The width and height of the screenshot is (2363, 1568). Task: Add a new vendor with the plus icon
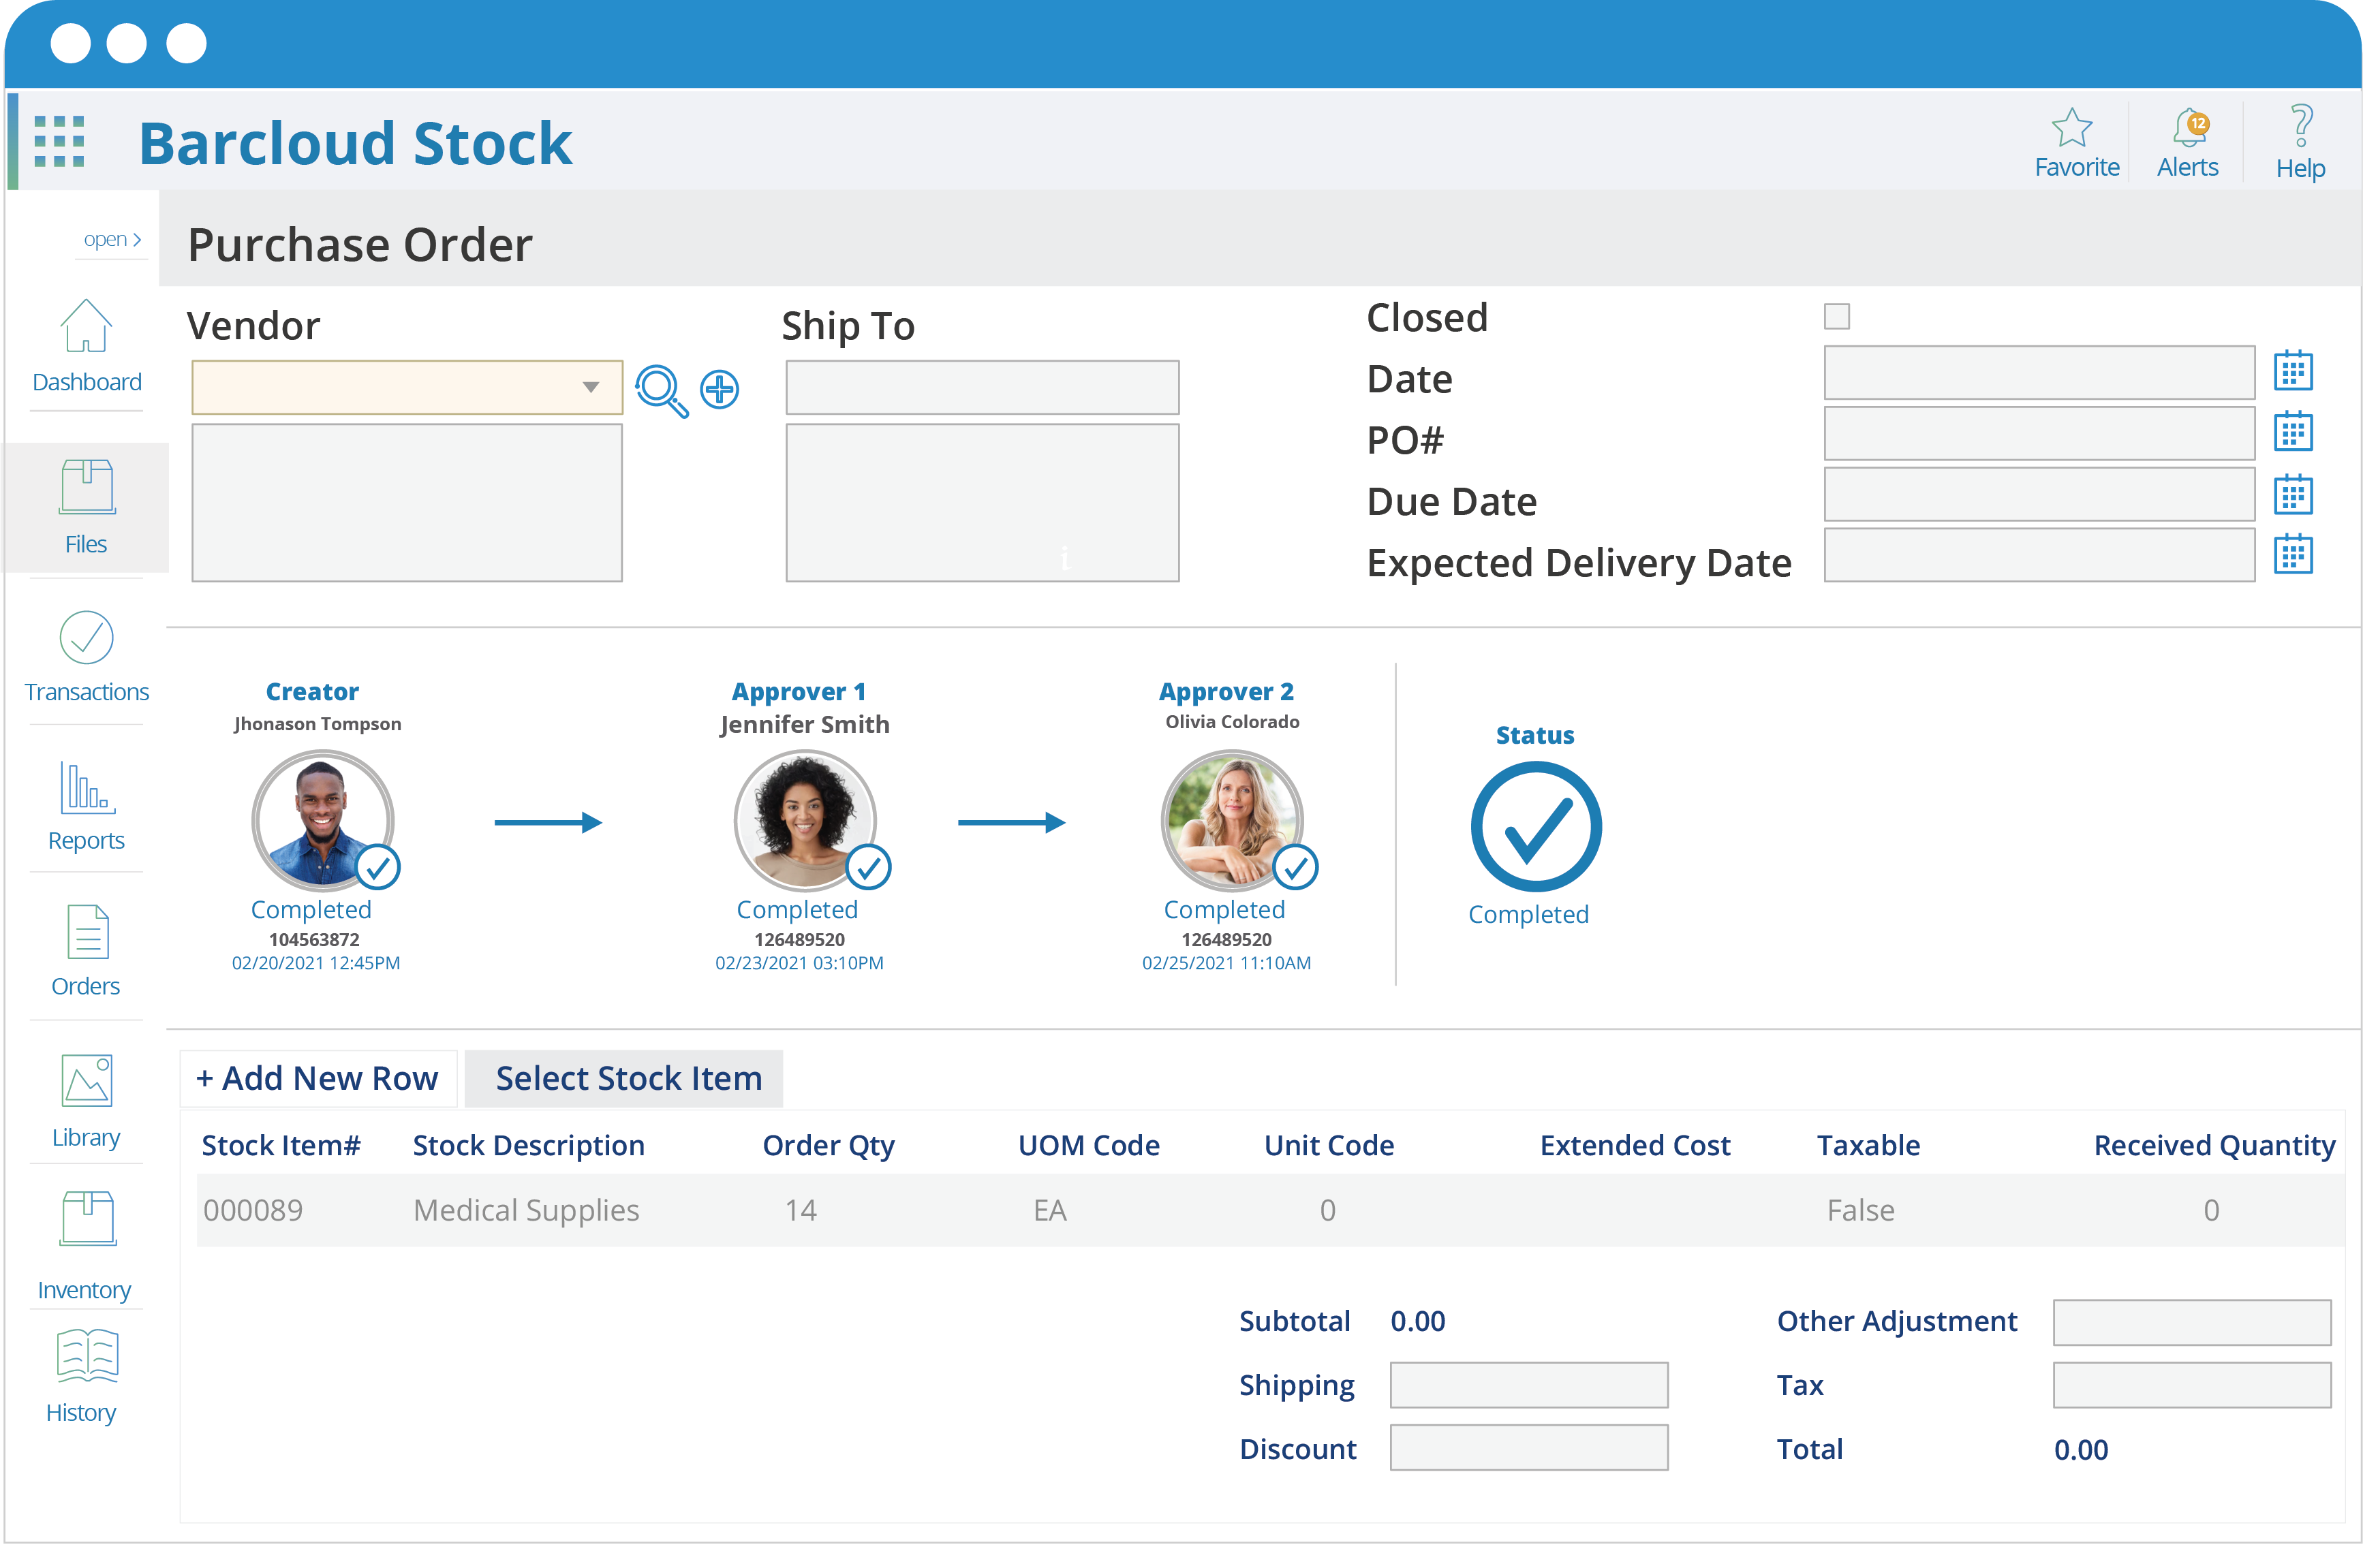(720, 390)
